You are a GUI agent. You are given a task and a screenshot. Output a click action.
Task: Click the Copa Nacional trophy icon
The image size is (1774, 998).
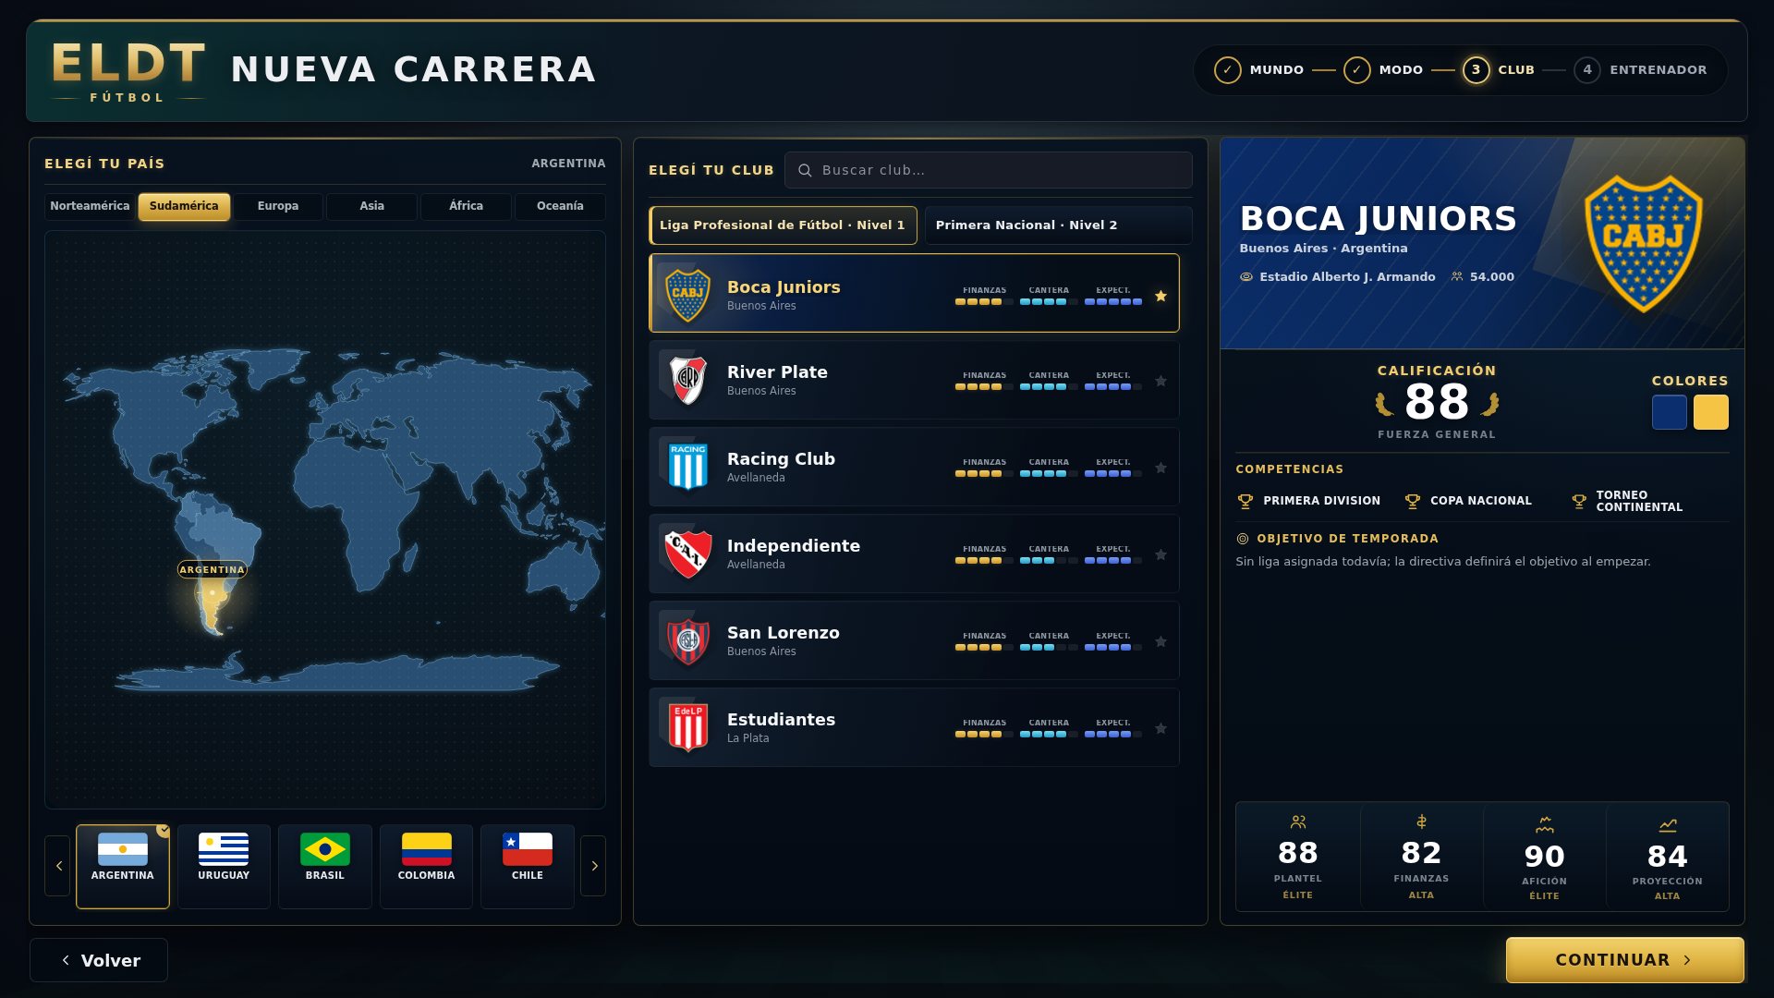point(1413,501)
